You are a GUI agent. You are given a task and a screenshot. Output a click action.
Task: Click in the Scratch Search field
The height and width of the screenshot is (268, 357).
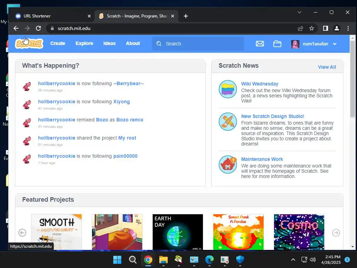pyautogui.click(x=198, y=44)
